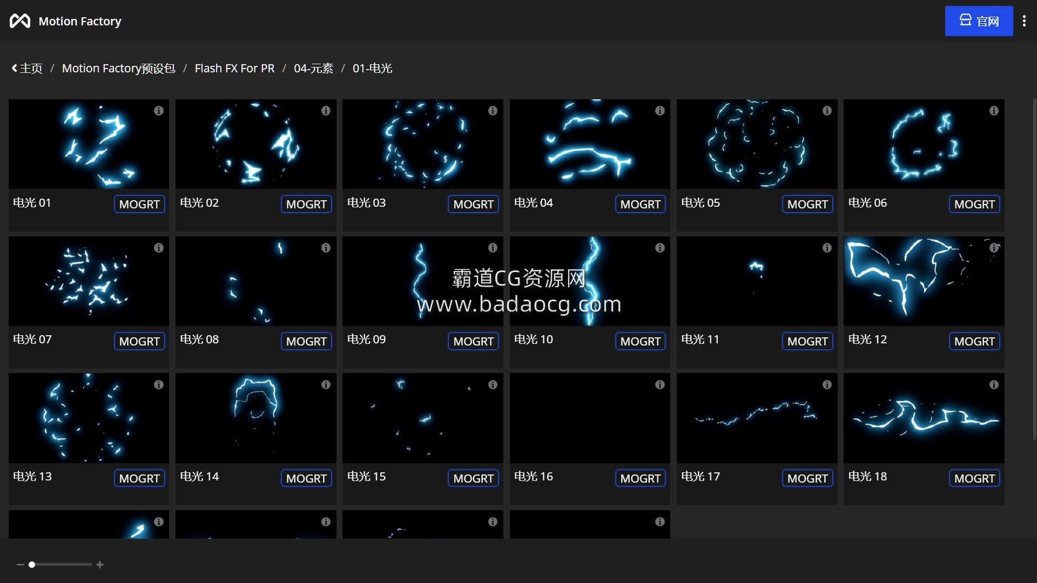
Task: Show info for 电光 03
Action: (x=493, y=111)
